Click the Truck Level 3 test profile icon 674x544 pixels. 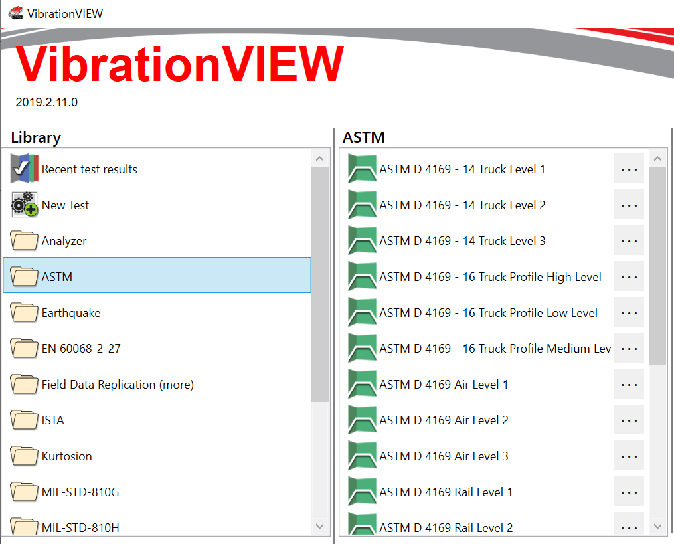[x=363, y=240]
